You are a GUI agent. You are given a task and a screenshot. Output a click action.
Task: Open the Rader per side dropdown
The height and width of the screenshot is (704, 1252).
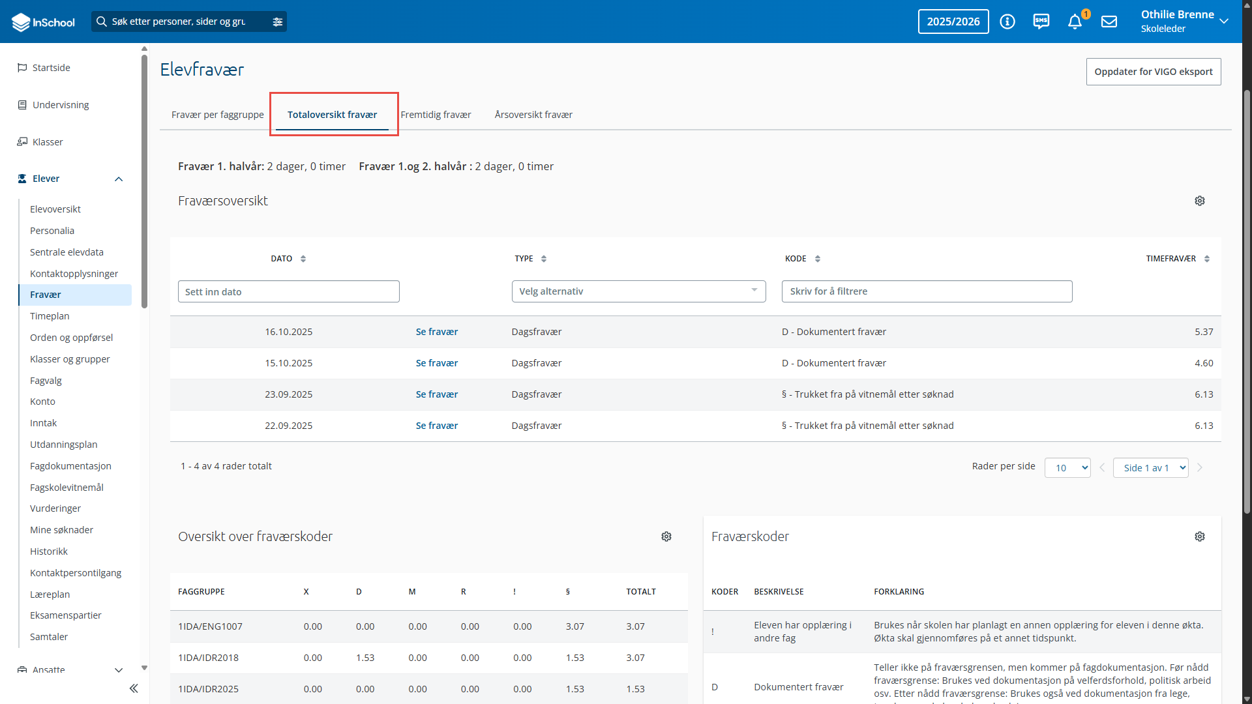(1067, 467)
